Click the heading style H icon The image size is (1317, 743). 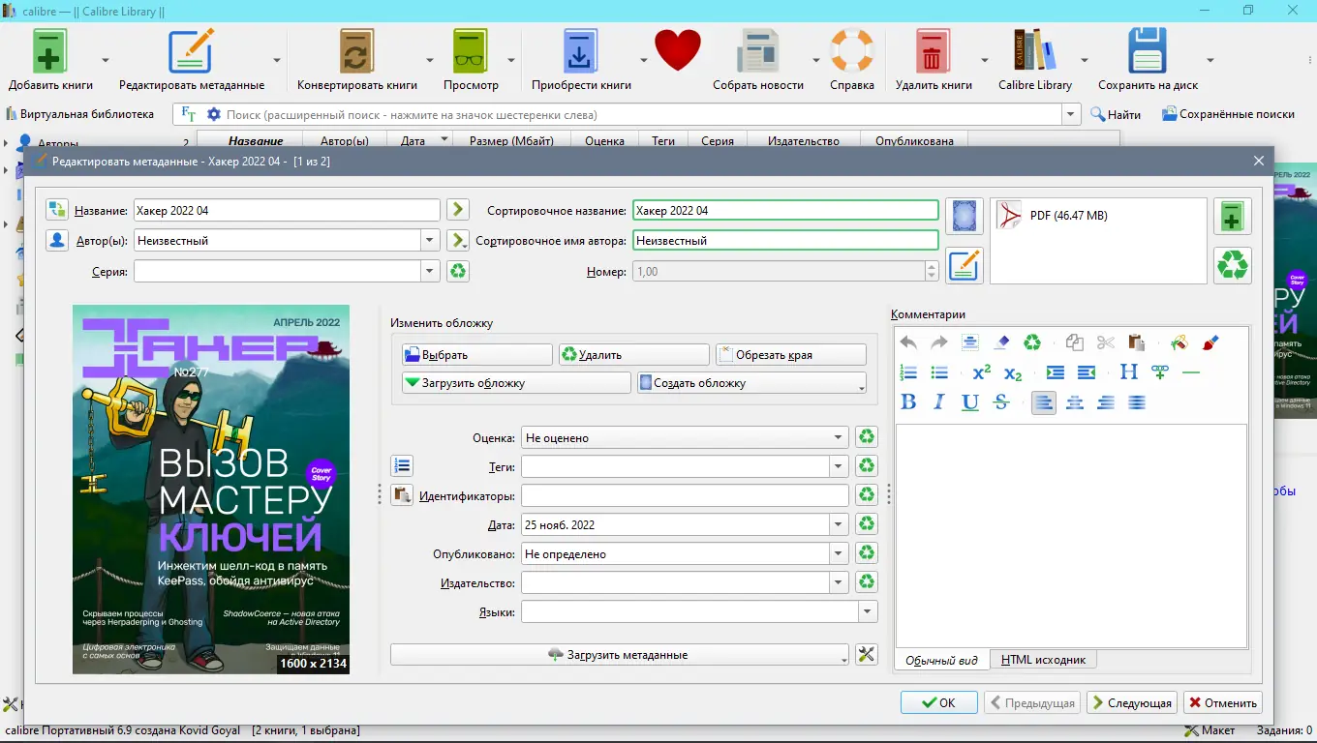click(1128, 372)
